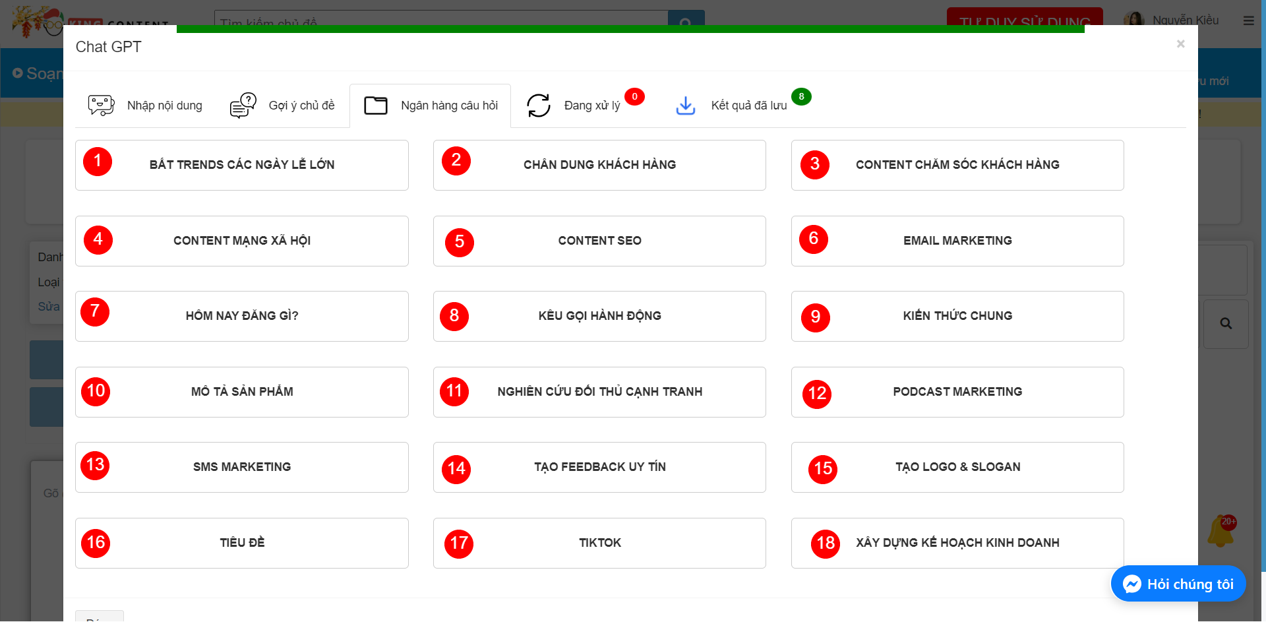Click the notification bell with 20+ badge
This screenshot has height=622, width=1266.
click(1221, 531)
